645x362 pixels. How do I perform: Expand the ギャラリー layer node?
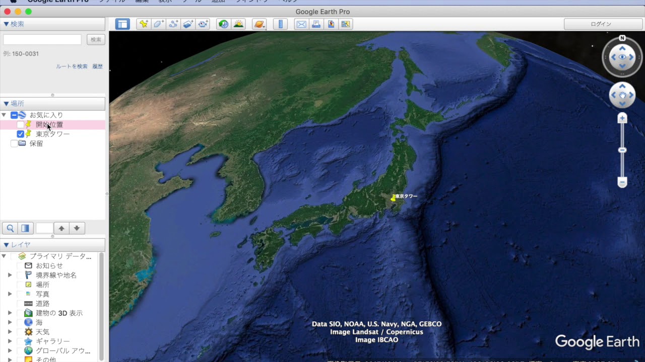click(10, 341)
